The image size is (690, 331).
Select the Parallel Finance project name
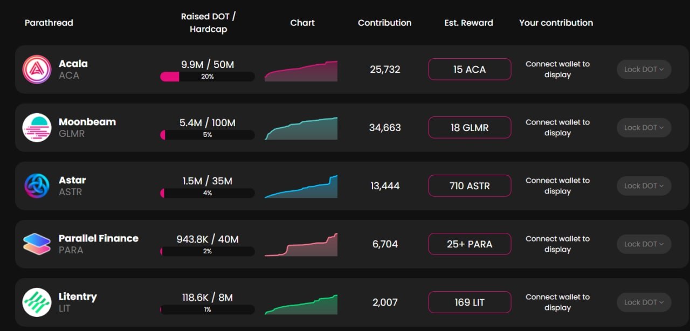tap(99, 238)
